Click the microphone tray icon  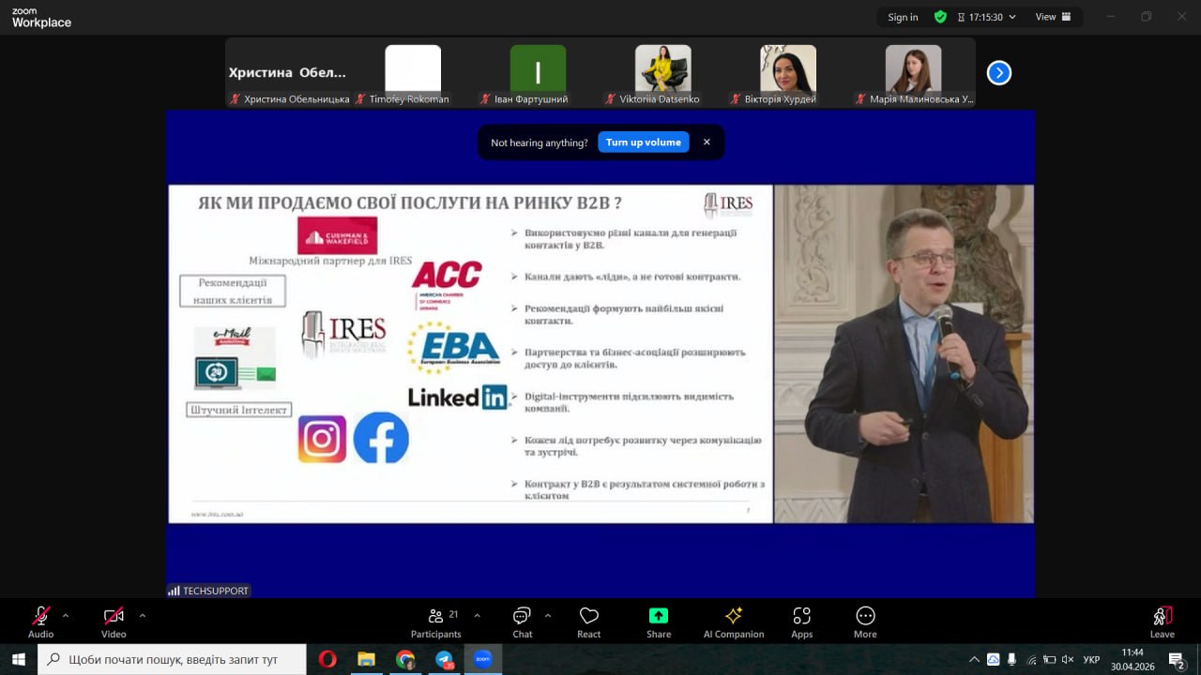pyautogui.click(x=1012, y=659)
